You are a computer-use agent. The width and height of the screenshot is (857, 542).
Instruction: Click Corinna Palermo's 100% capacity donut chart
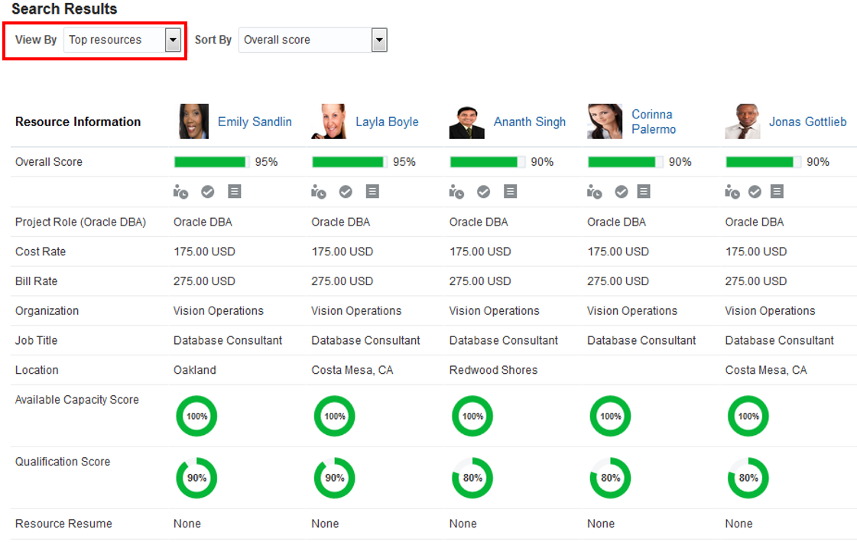[x=611, y=416]
